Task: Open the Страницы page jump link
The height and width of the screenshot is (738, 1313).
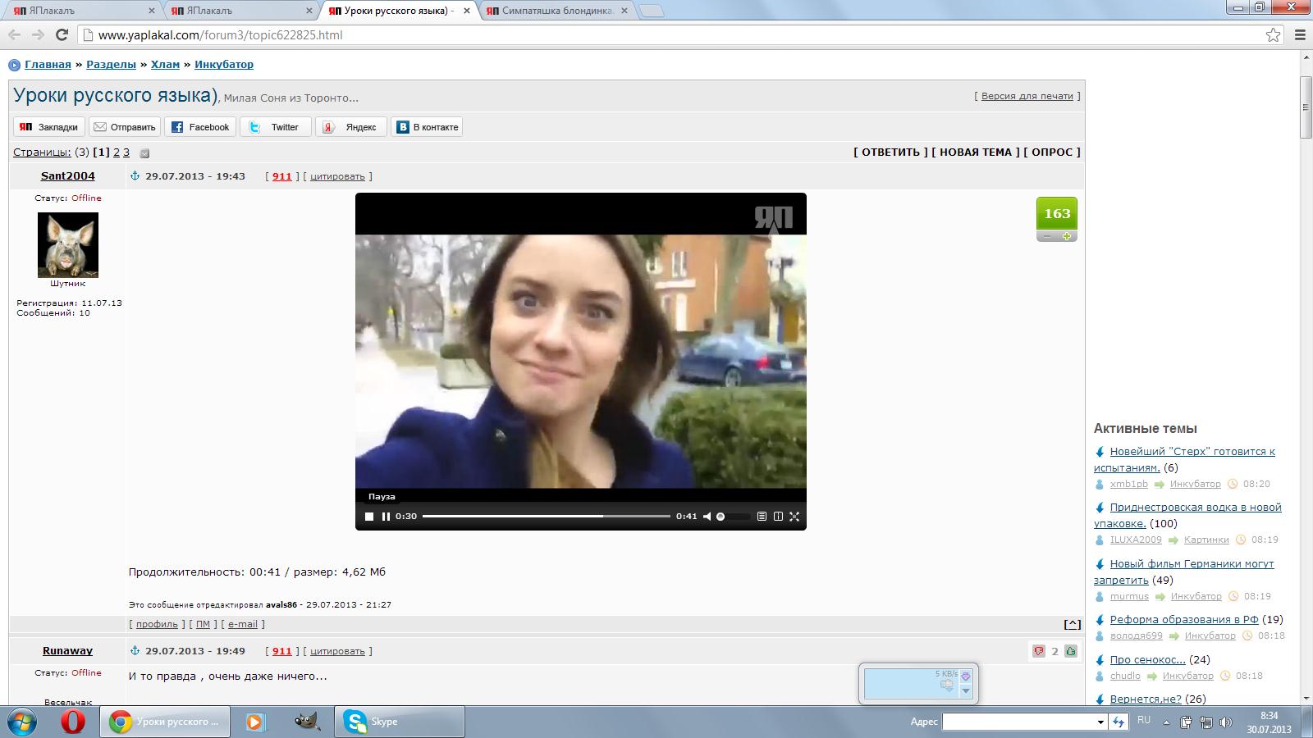Action: click(x=42, y=153)
